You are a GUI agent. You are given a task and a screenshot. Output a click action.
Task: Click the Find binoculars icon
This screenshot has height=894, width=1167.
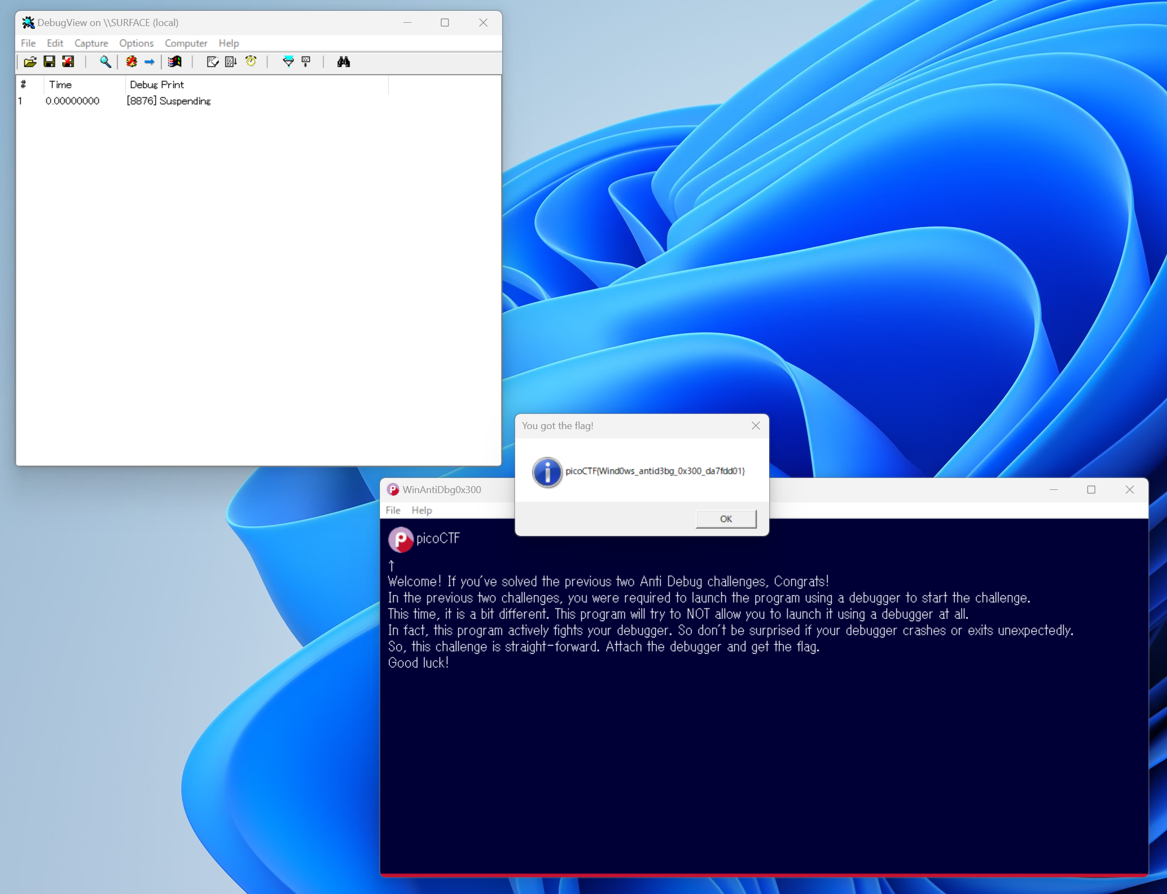point(343,62)
